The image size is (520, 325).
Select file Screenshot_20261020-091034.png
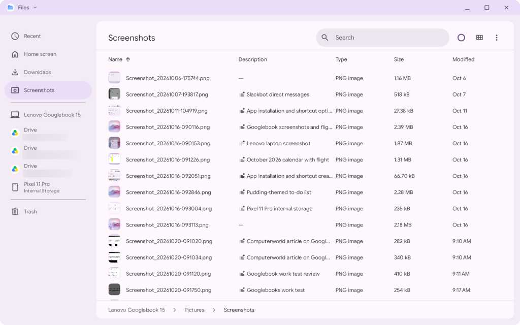click(169, 257)
